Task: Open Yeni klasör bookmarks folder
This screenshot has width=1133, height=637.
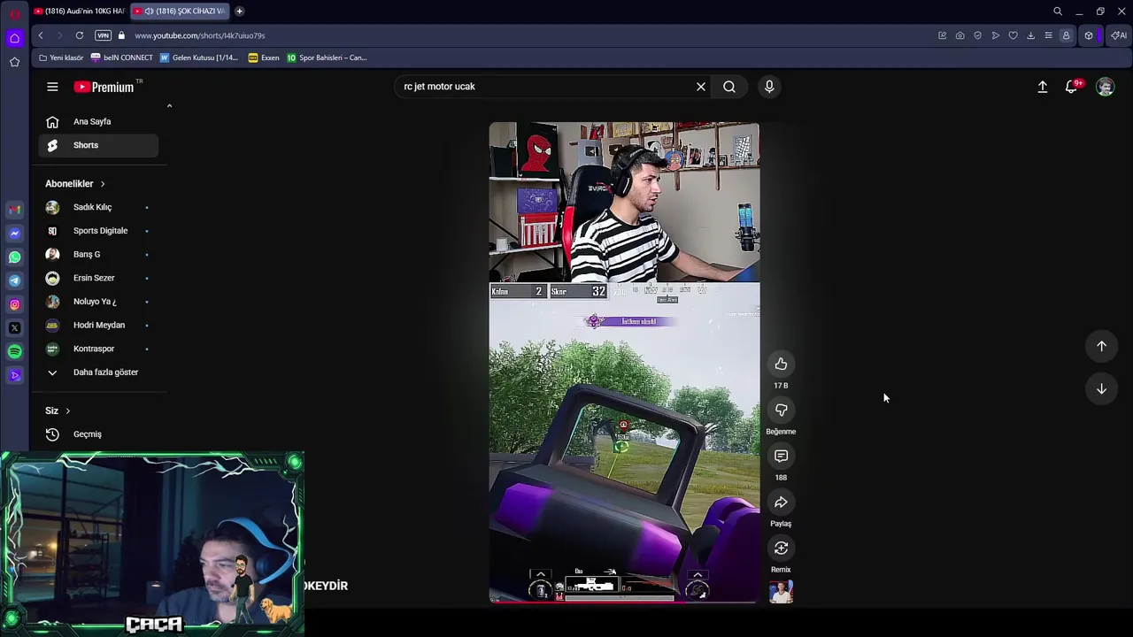Action: click(61, 58)
